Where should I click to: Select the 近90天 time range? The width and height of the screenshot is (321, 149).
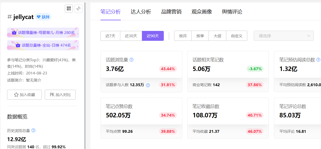point(153,36)
